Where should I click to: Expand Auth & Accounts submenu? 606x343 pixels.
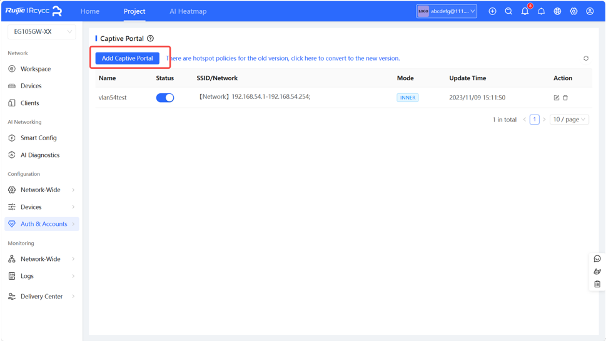click(73, 224)
